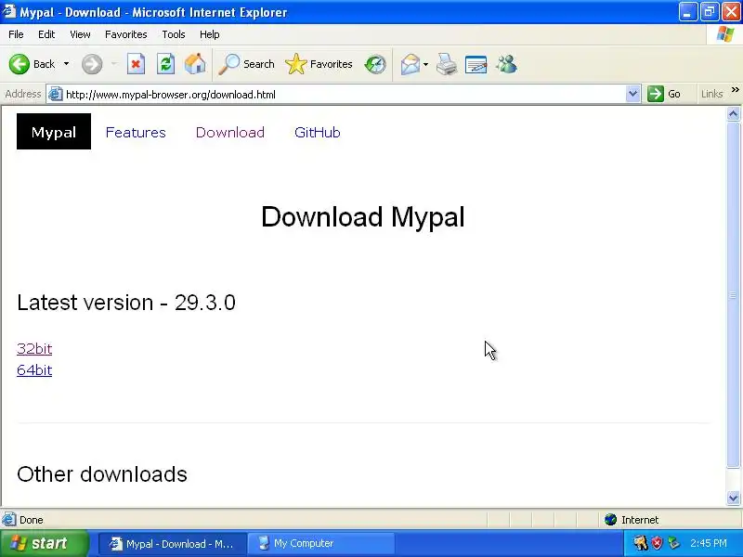743x557 pixels.
Task: Click the page icon in address bar
Action: [x=56, y=94]
